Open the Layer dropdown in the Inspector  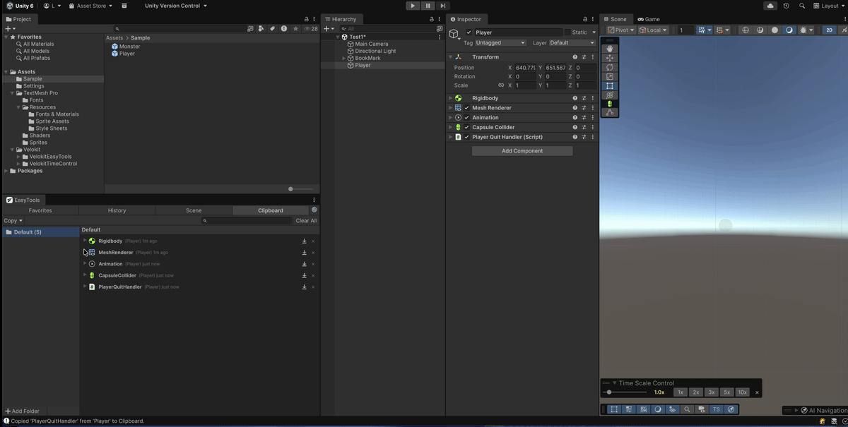[x=571, y=43]
